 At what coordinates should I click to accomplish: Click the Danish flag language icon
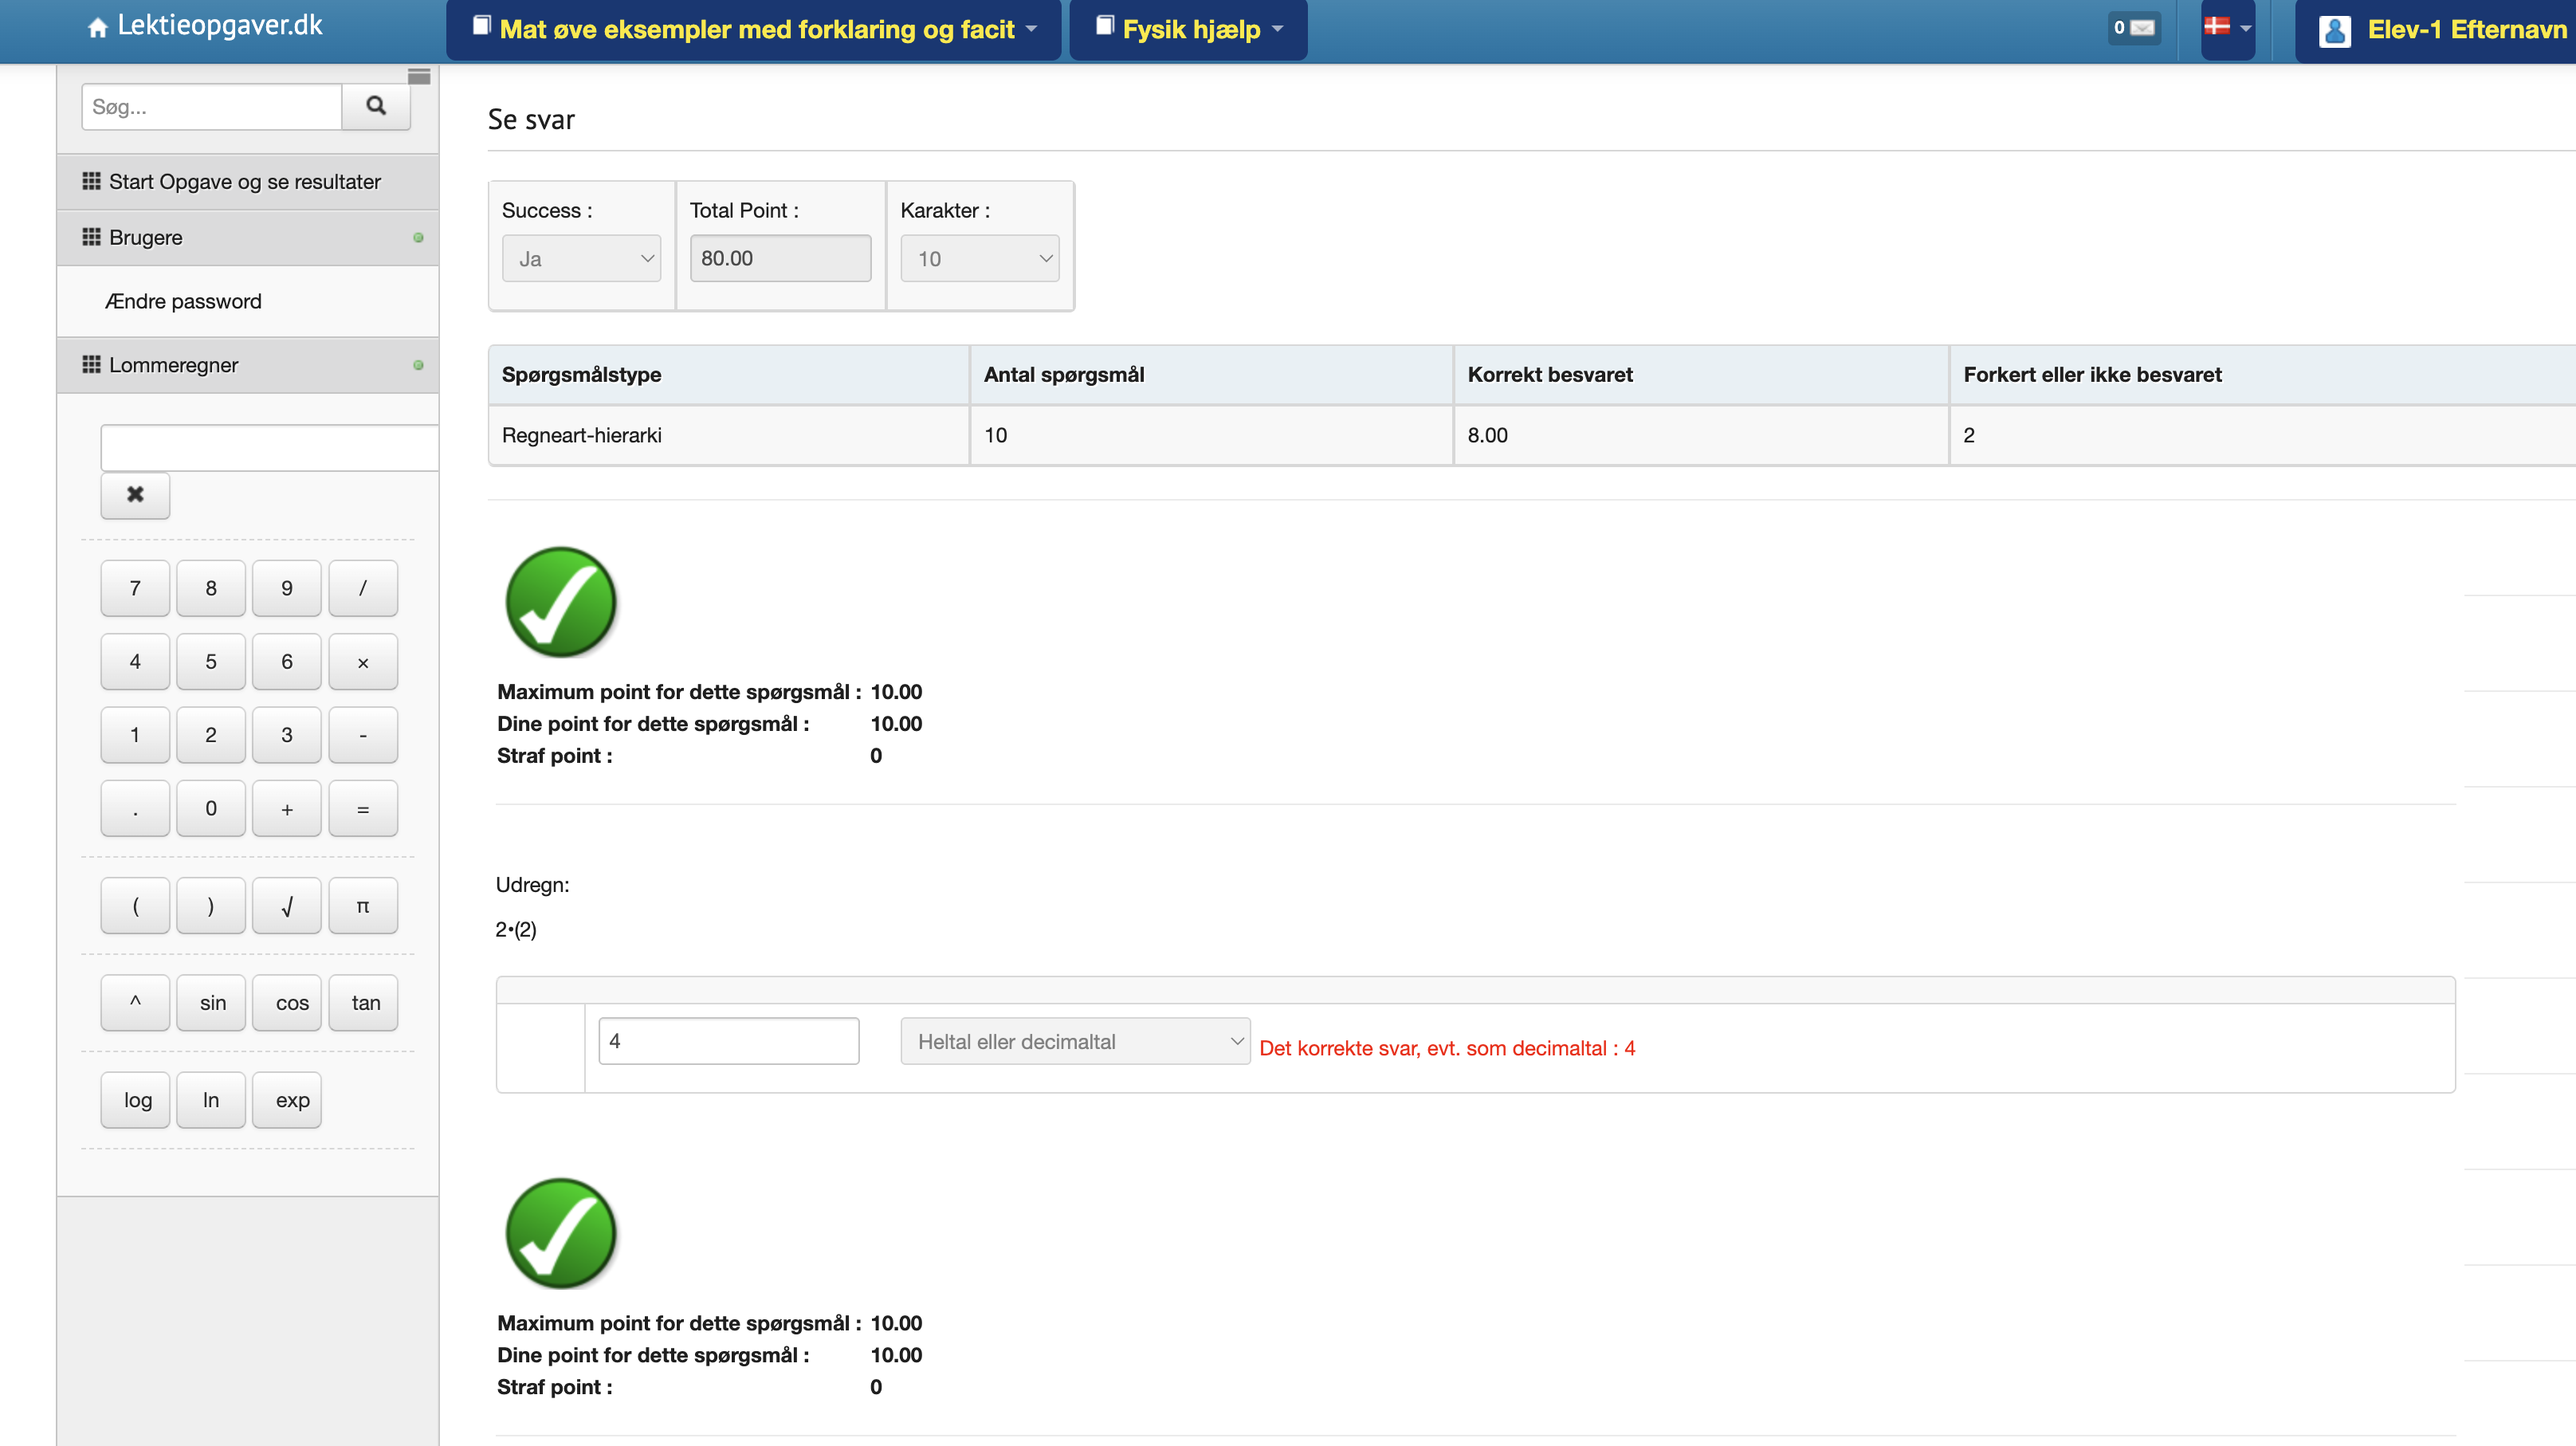point(2217,27)
